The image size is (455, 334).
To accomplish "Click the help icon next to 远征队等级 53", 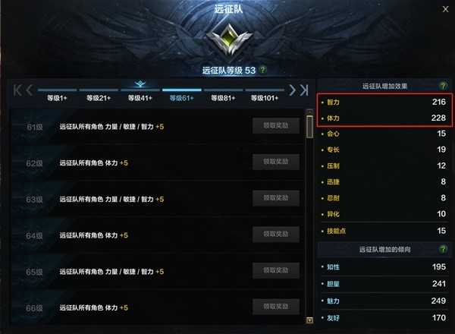I will pyautogui.click(x=262, y=70).
